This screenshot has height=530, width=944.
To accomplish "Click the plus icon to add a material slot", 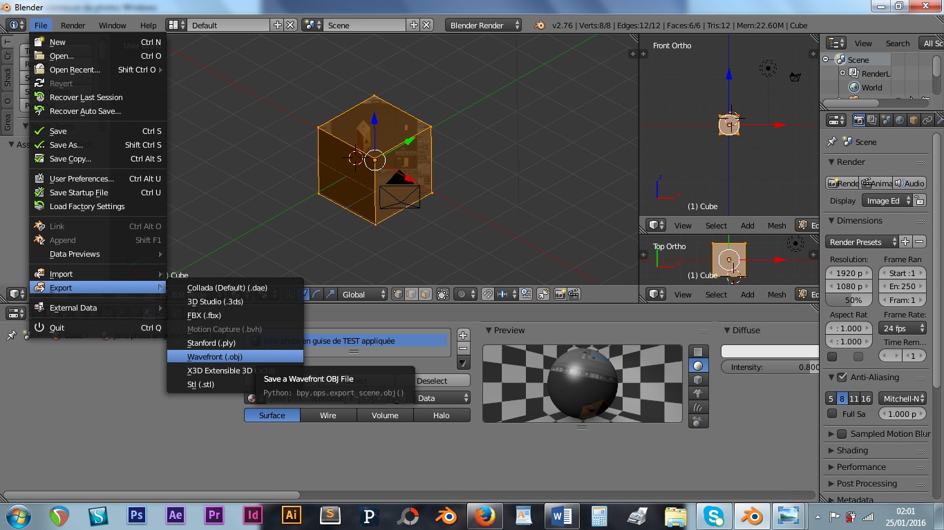I will [463, 335].
